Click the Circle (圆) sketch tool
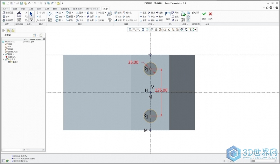The width and height of the screenshot is (280, 164). tap(58, 20)
